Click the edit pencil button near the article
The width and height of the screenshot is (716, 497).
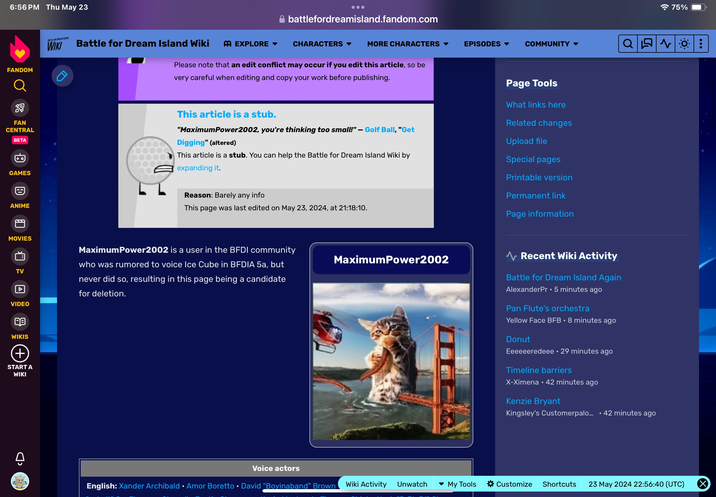point(62,75)
